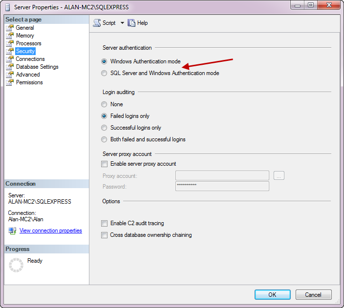Click the General page icon in sidebar
Viewport: 344px width, 308px height.
[x=9, y=28]
